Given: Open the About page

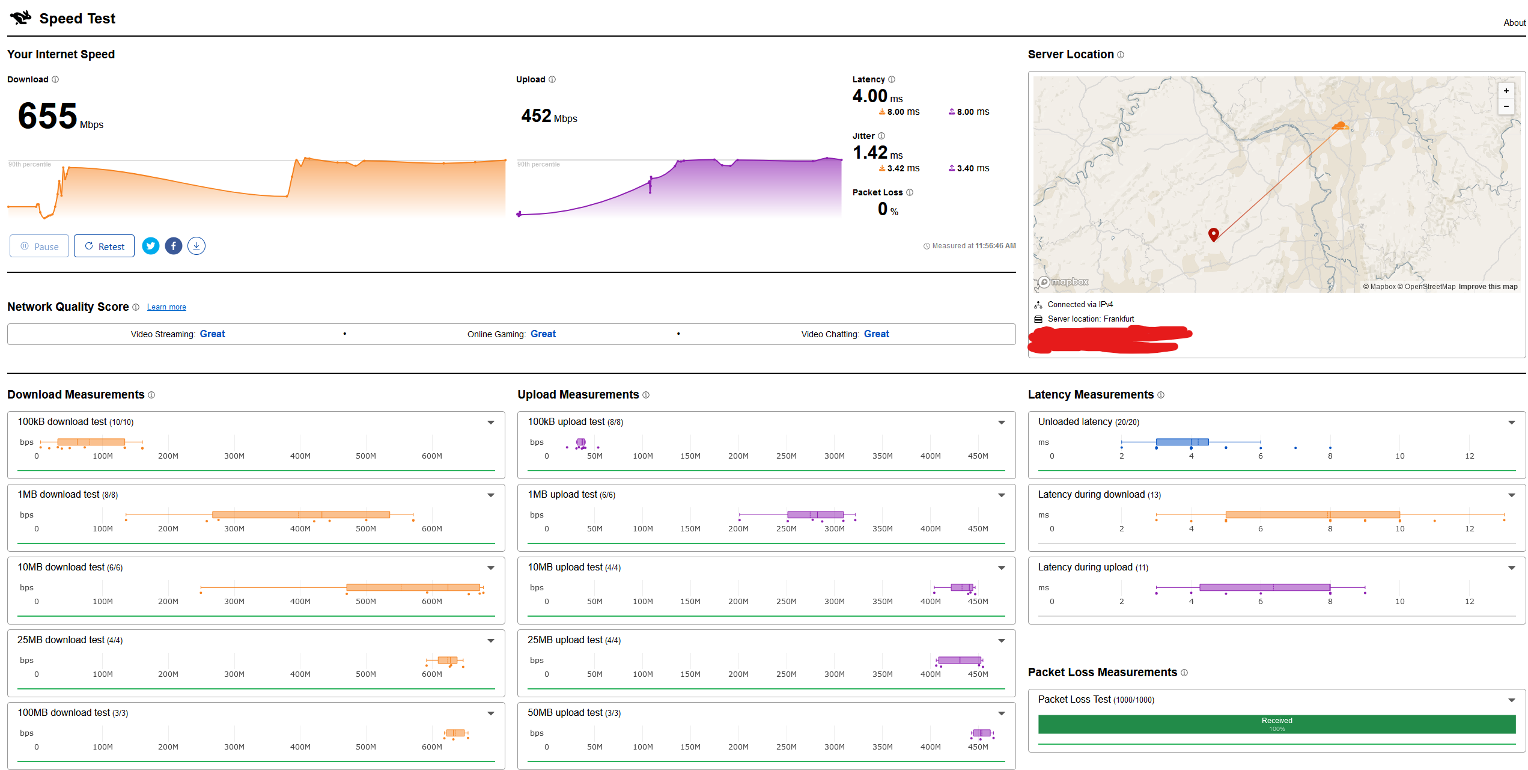Looking at the screenshot, I should coord(1514,23).
